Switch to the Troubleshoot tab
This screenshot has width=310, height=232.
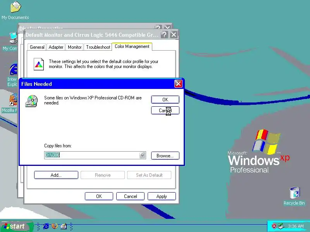(x=98, y=47)
